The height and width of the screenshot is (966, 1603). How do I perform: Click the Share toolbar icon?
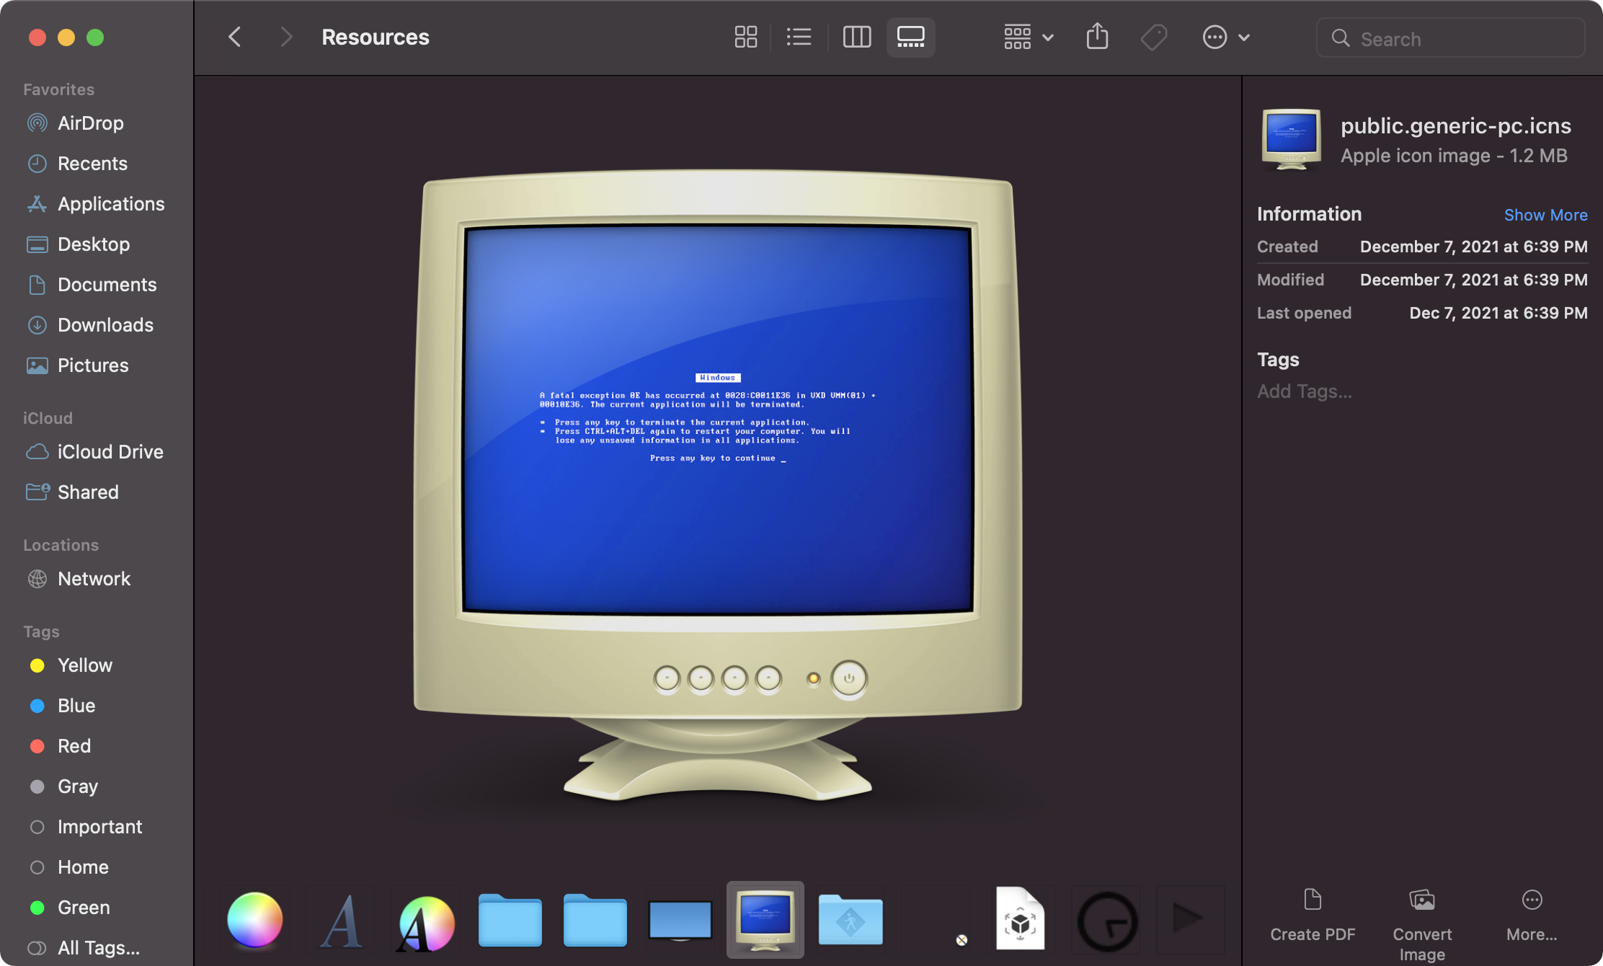(1097, 37)
